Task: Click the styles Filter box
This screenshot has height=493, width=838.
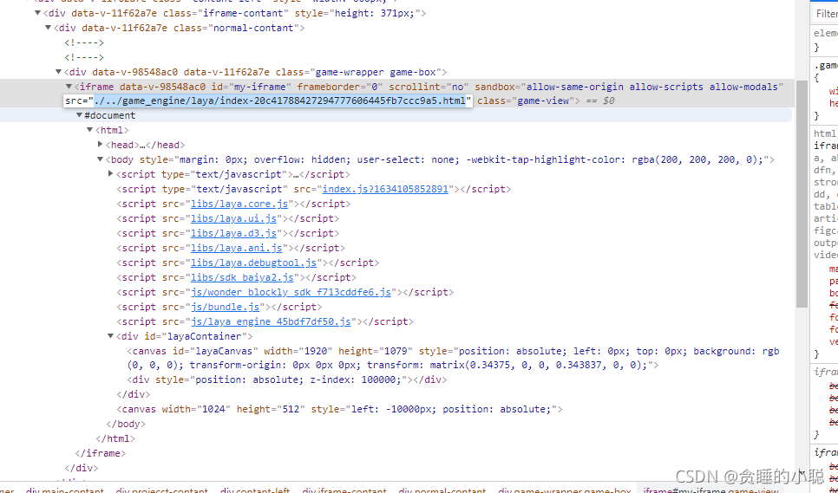Action: tap(826, 14)
